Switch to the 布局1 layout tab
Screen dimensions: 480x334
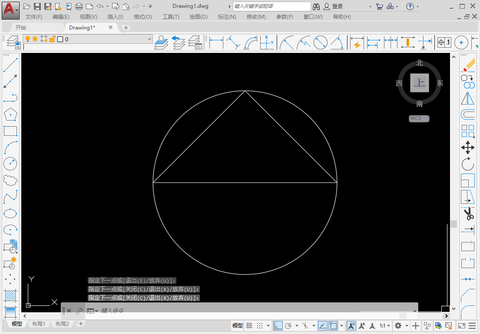[x=39, y=324]
